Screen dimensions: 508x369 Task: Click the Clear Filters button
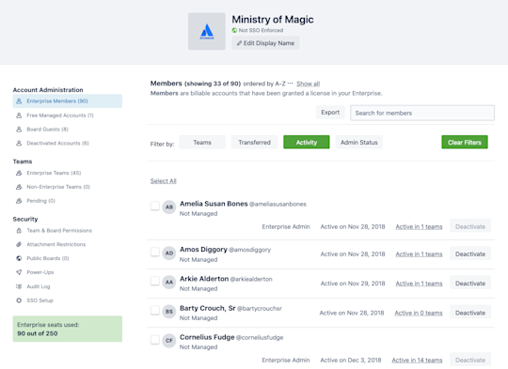tap(465, 143)
